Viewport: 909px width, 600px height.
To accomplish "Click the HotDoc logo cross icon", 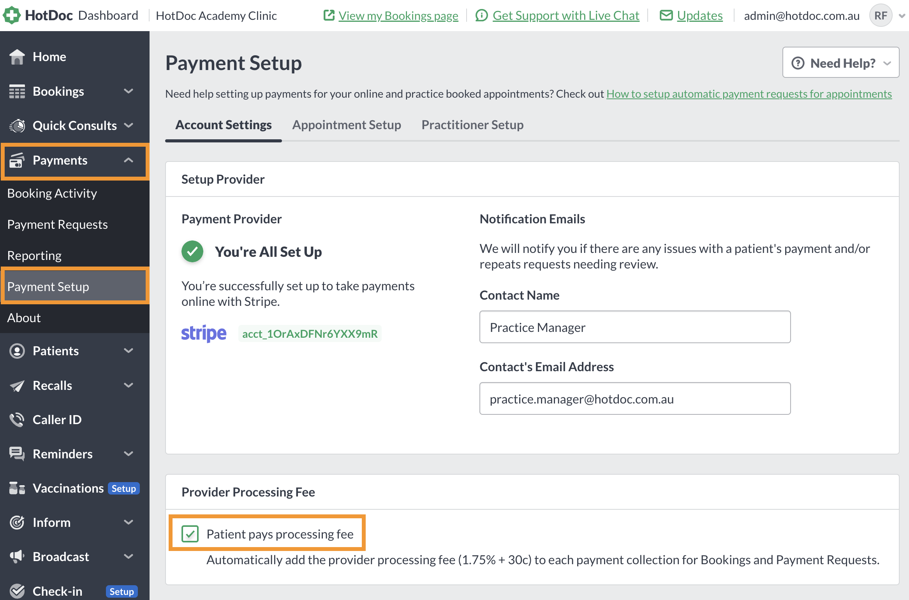I will pos(12,16).
